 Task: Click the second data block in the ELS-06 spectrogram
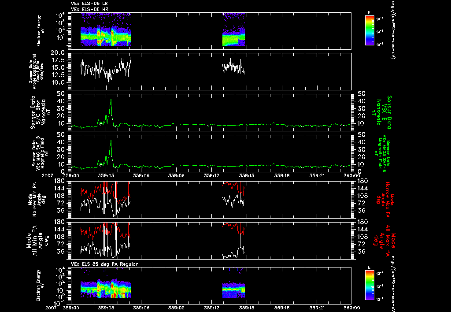(x=233, y=30)
